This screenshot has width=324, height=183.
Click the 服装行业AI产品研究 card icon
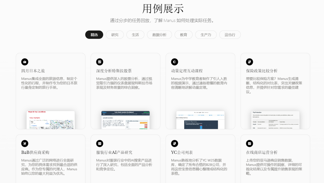100,143
